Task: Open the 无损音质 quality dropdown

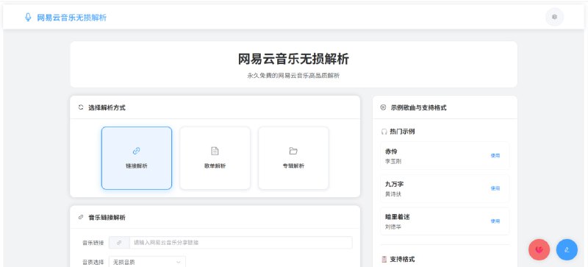Action: pos(147,262)
